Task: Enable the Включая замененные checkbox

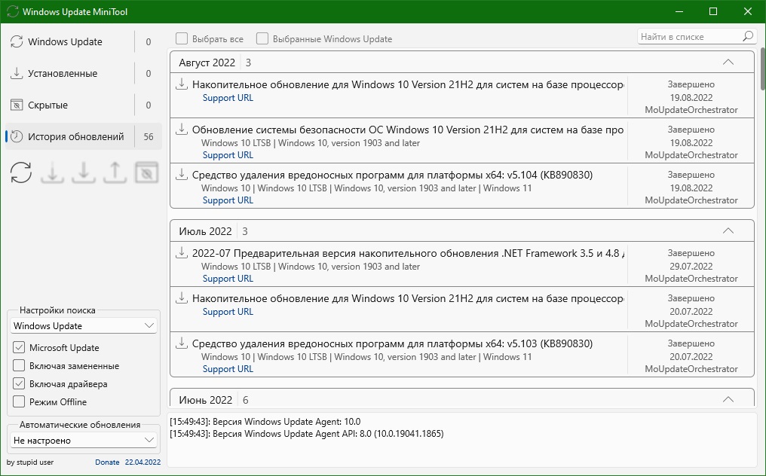Action: 19,366
